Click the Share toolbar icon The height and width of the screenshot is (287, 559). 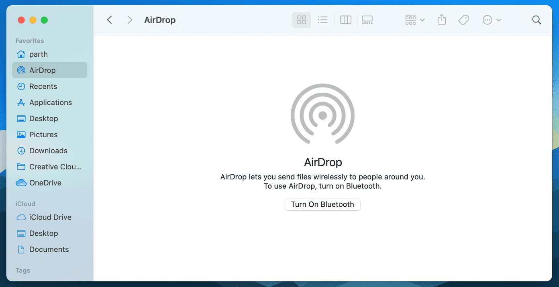(x=442, y=20)
